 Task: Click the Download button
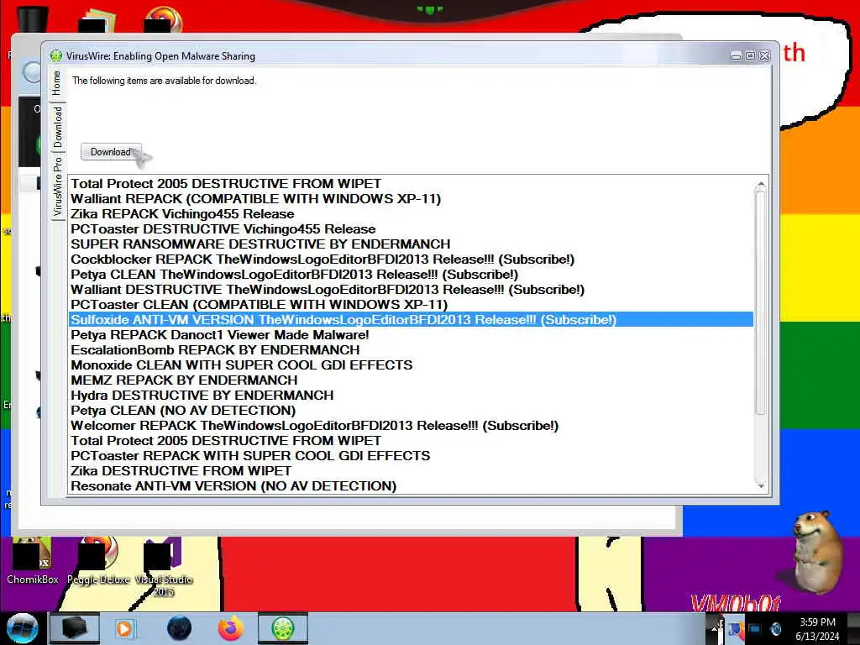coord(111,152)
